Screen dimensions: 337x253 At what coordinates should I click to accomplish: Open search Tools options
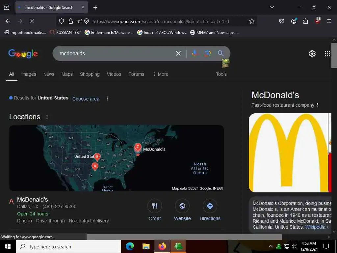(x=221, y=74)
